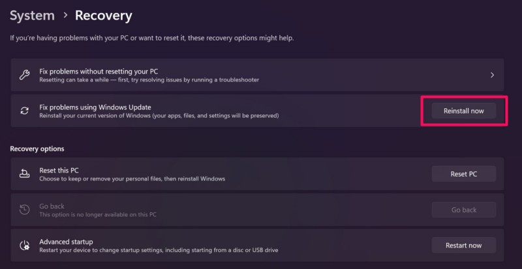The image size is (522, 269).
Task: Navigate back to System via breadcrumb
Action: tap(32, 14)
